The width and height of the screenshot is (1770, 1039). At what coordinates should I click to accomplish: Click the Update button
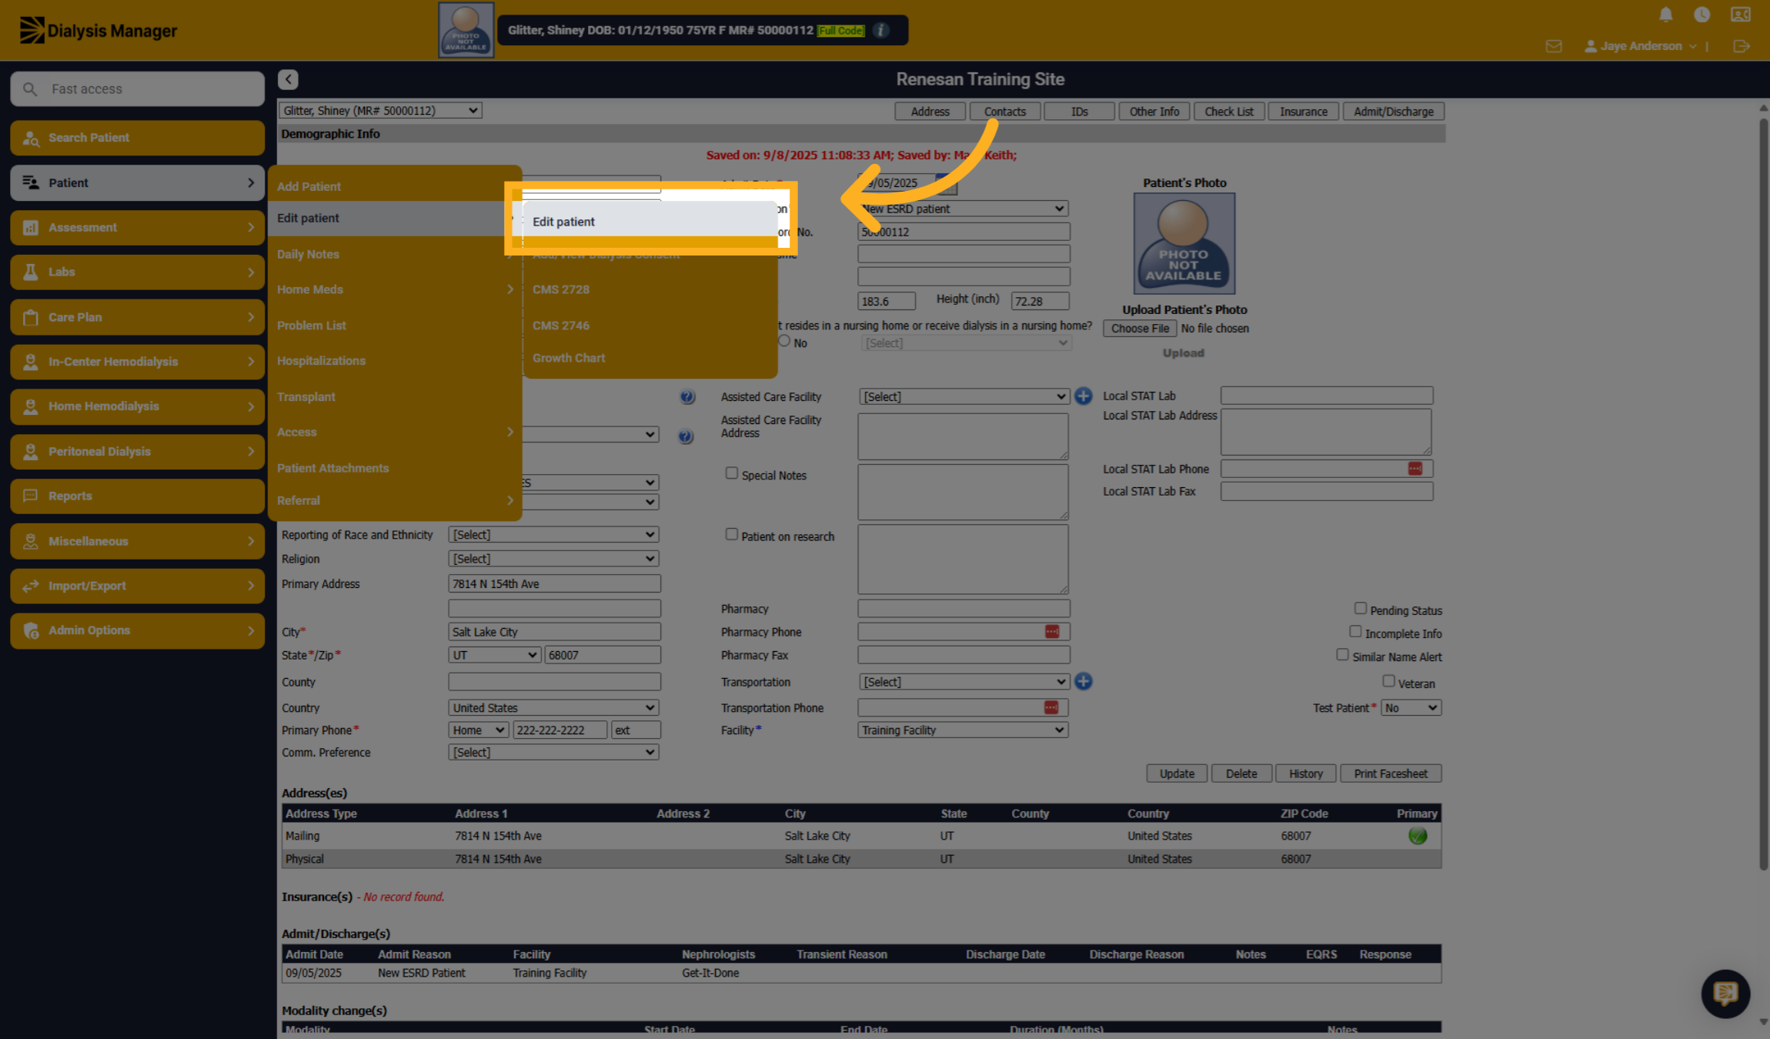tap(1177, 773)
